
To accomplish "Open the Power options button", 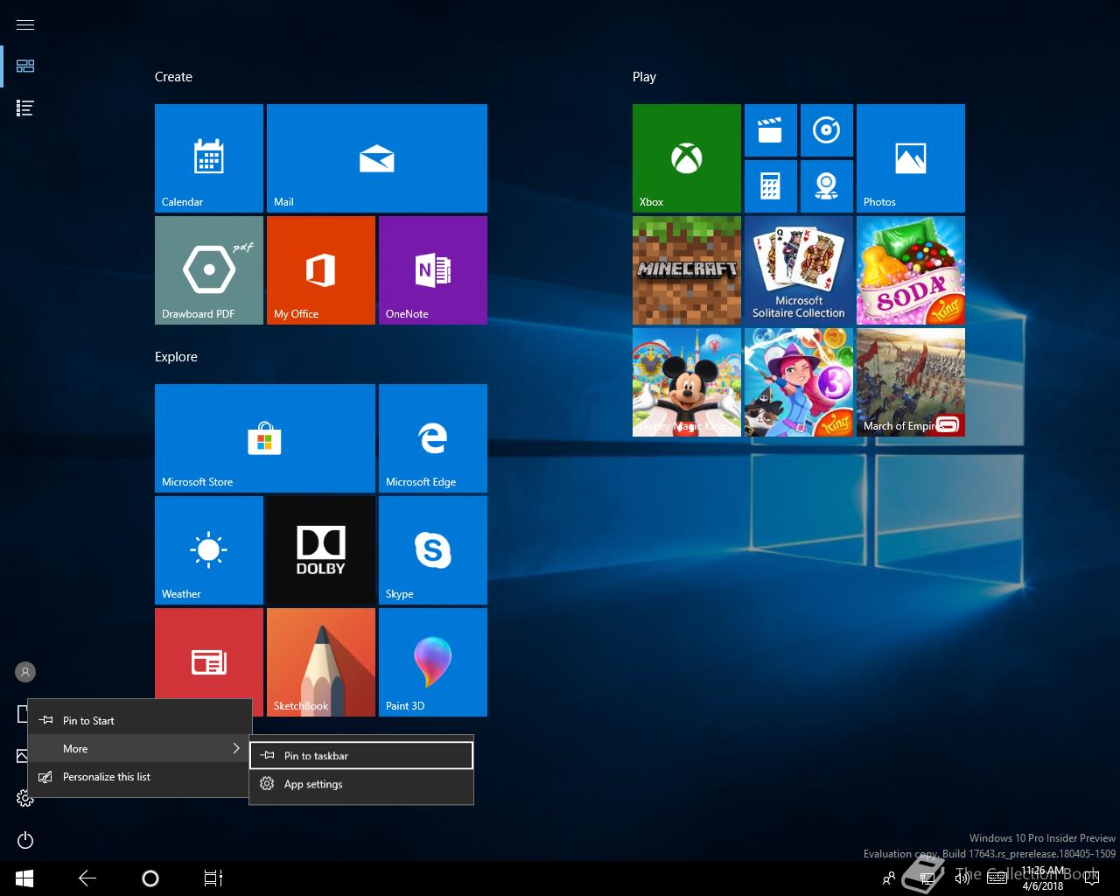I will pos(25,840).
